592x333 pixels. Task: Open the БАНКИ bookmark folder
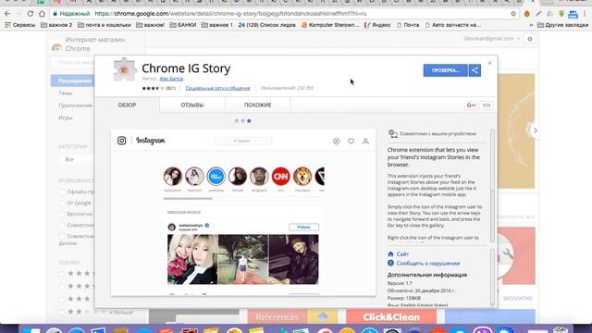183,25
